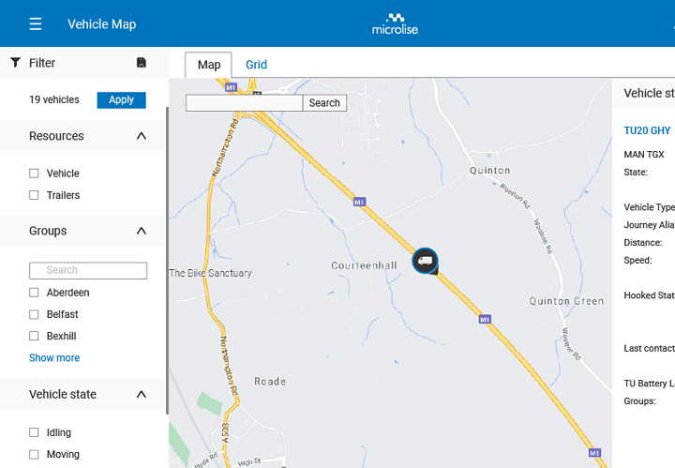Enable the Aberdeen group checkbox

34,293
